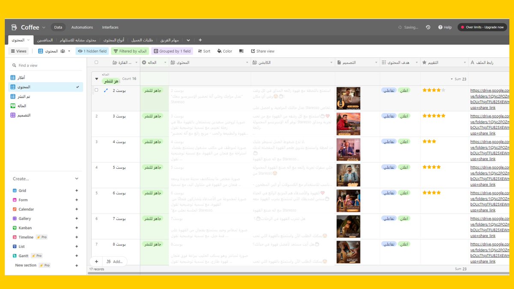Click plus to create a Gallery view

click(x=77, y=218)
